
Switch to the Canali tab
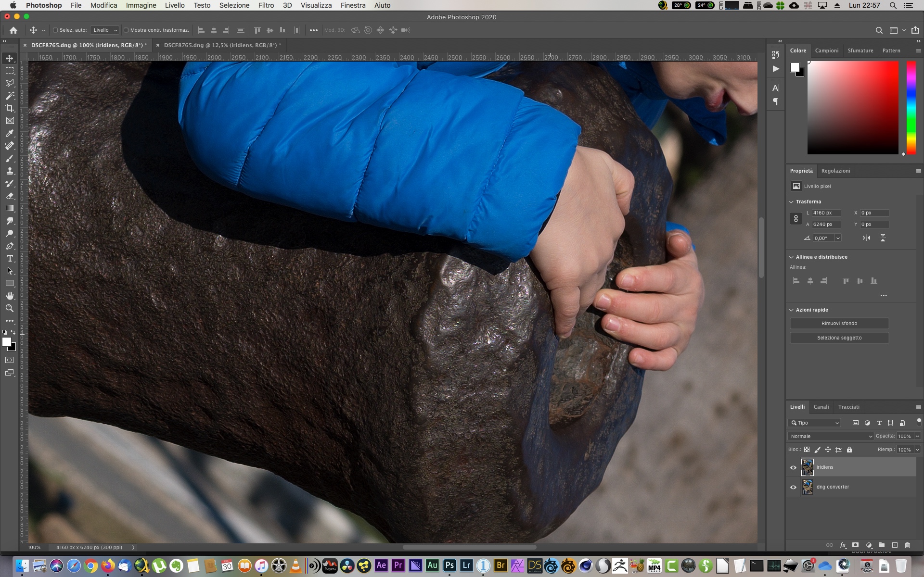pyautogui.click(x=821, y=407)
